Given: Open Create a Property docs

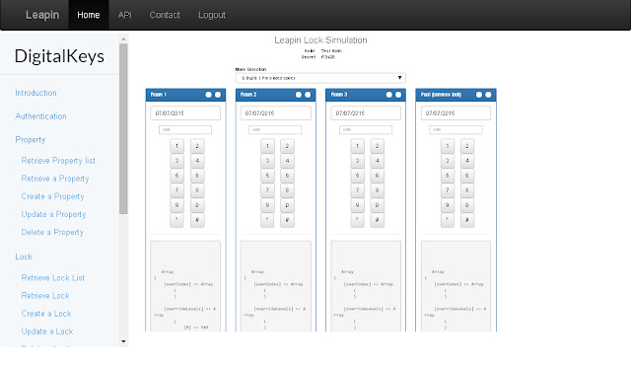Looking at the screenshot, I should [52, 196].
